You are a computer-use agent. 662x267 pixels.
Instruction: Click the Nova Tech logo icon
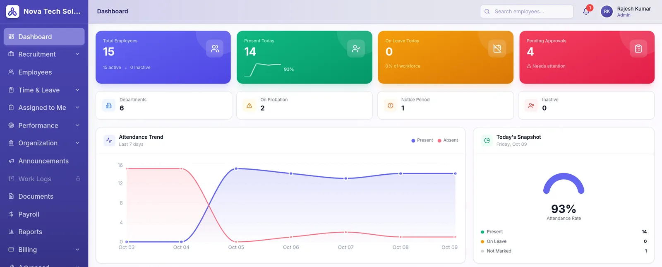tap(12, 12)
